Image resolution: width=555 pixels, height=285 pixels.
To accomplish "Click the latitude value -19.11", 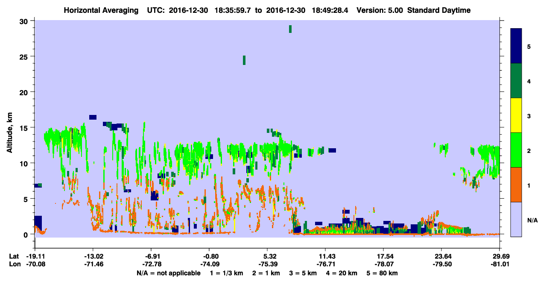I will click(x=35, y=256).
